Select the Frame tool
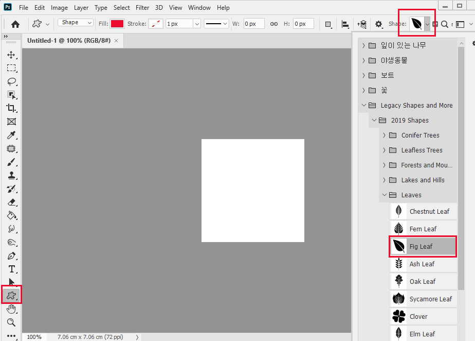Image resolution: width=475 pixels, height=341 pixels. tap(11, 122)
